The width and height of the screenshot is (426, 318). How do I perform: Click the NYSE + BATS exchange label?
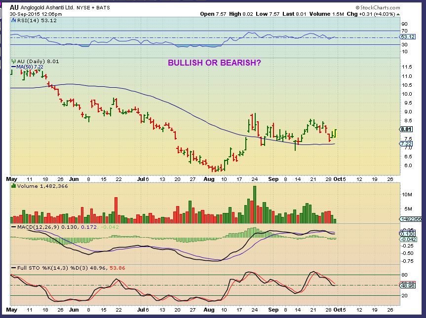click(93, 8)
